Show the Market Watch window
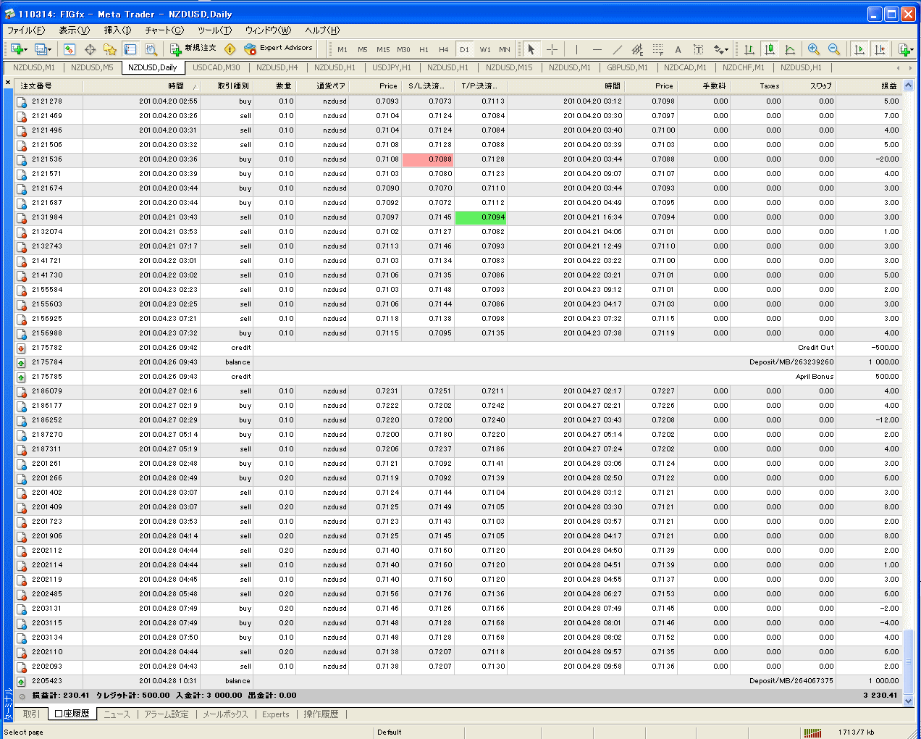The image size is (921, 739). [x=70, y=49]
